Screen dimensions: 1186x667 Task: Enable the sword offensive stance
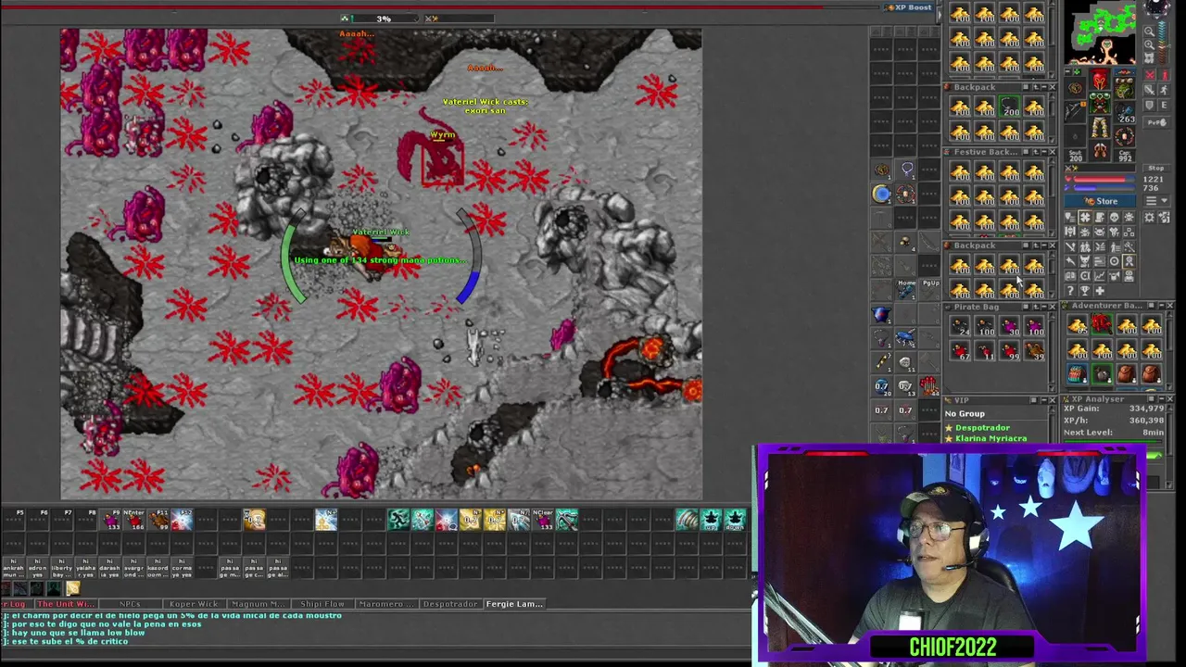click(x=1150, y=90)
